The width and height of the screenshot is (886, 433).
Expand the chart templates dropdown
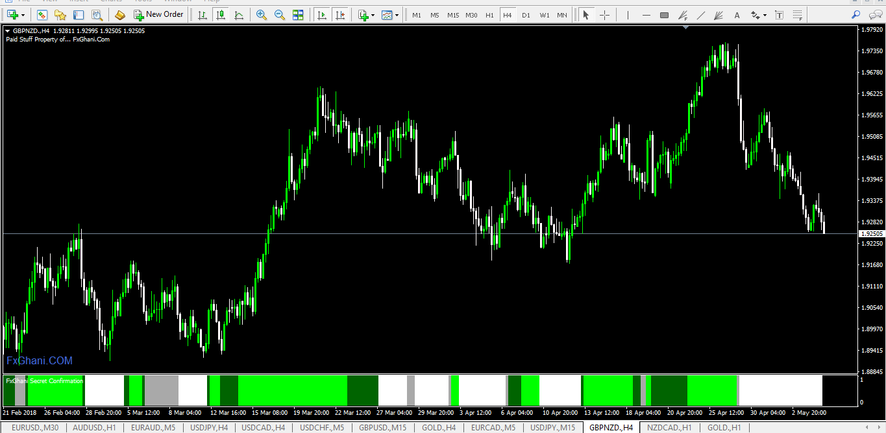pos(396,14)
